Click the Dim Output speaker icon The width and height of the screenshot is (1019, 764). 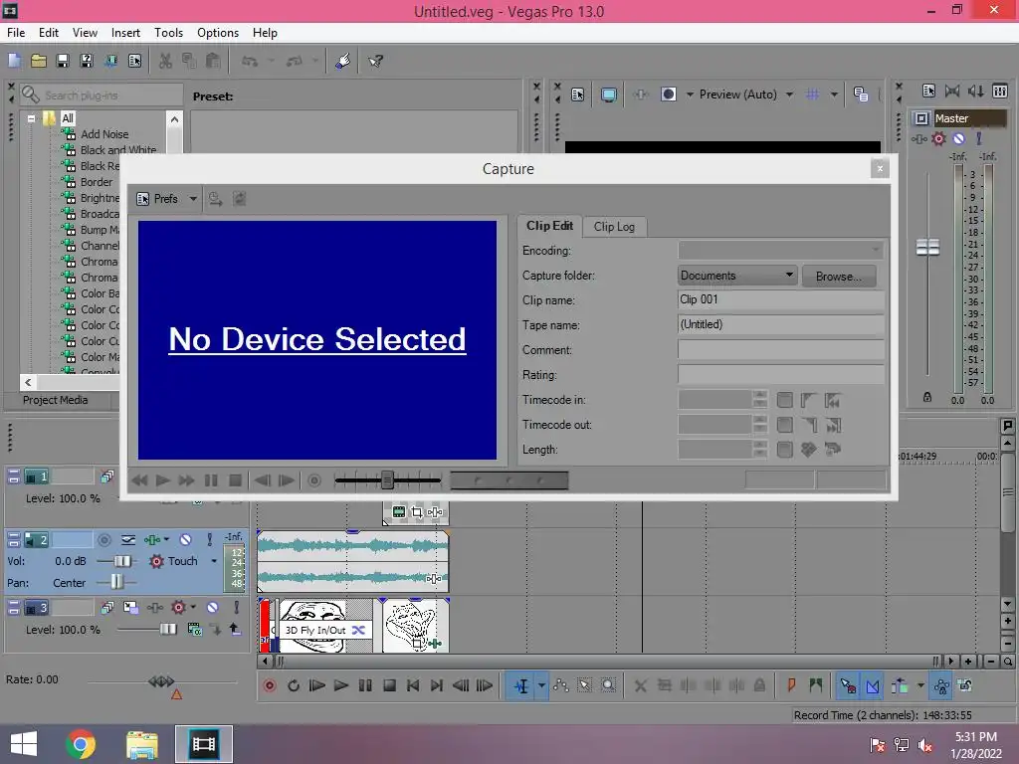[975, 91]
